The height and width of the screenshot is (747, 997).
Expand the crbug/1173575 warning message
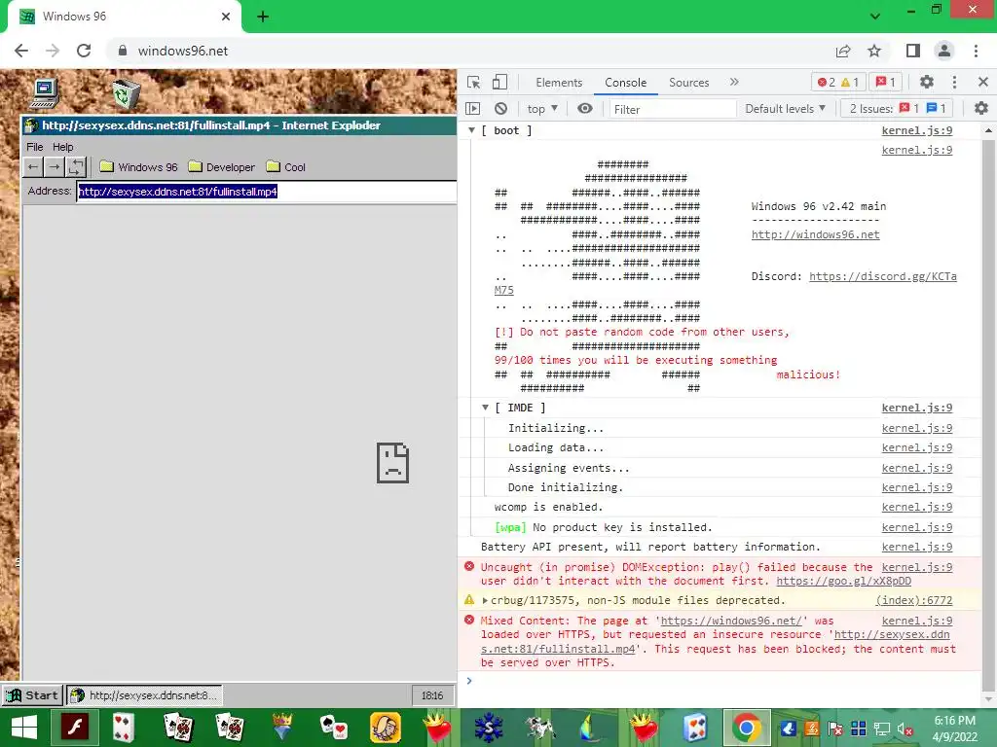(485, 600)
